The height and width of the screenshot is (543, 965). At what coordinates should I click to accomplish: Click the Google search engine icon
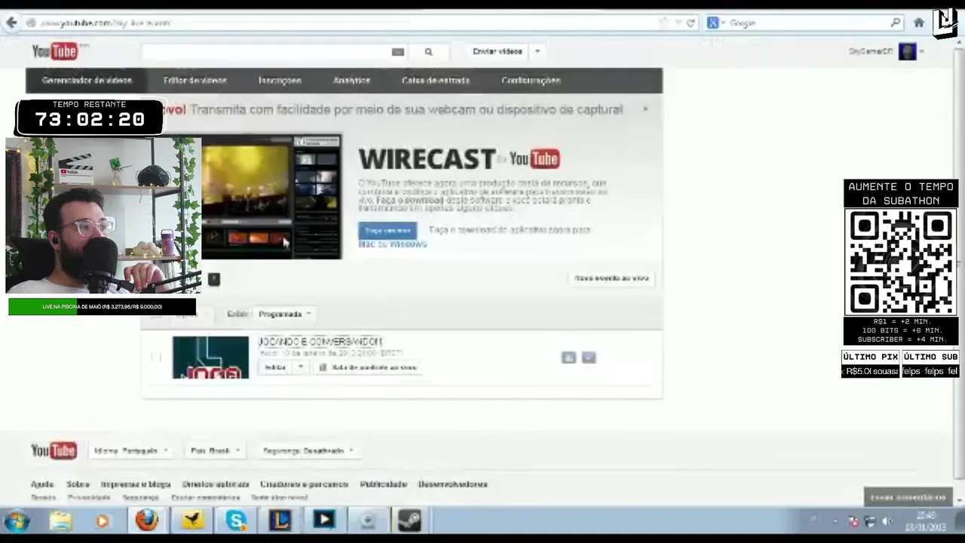pyautogui.click(x=712, y=23)
